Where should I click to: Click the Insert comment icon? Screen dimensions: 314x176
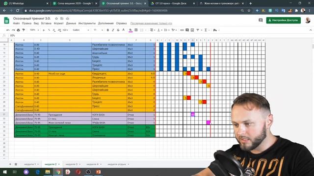187,30
